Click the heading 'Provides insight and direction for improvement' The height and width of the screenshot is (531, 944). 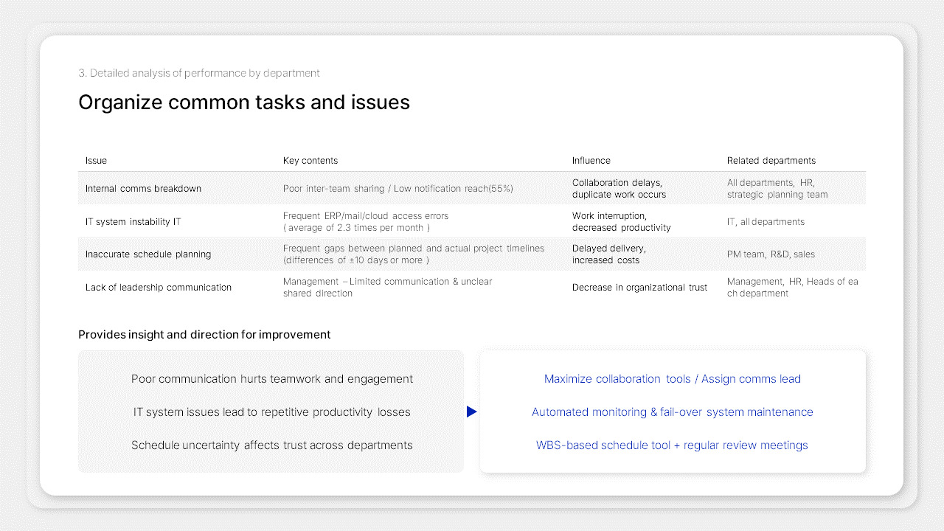coord(204,334)
